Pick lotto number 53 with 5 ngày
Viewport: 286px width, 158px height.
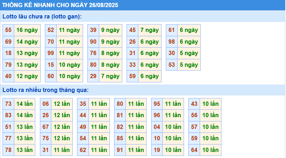pyautogui.click(x=172, y=65)
